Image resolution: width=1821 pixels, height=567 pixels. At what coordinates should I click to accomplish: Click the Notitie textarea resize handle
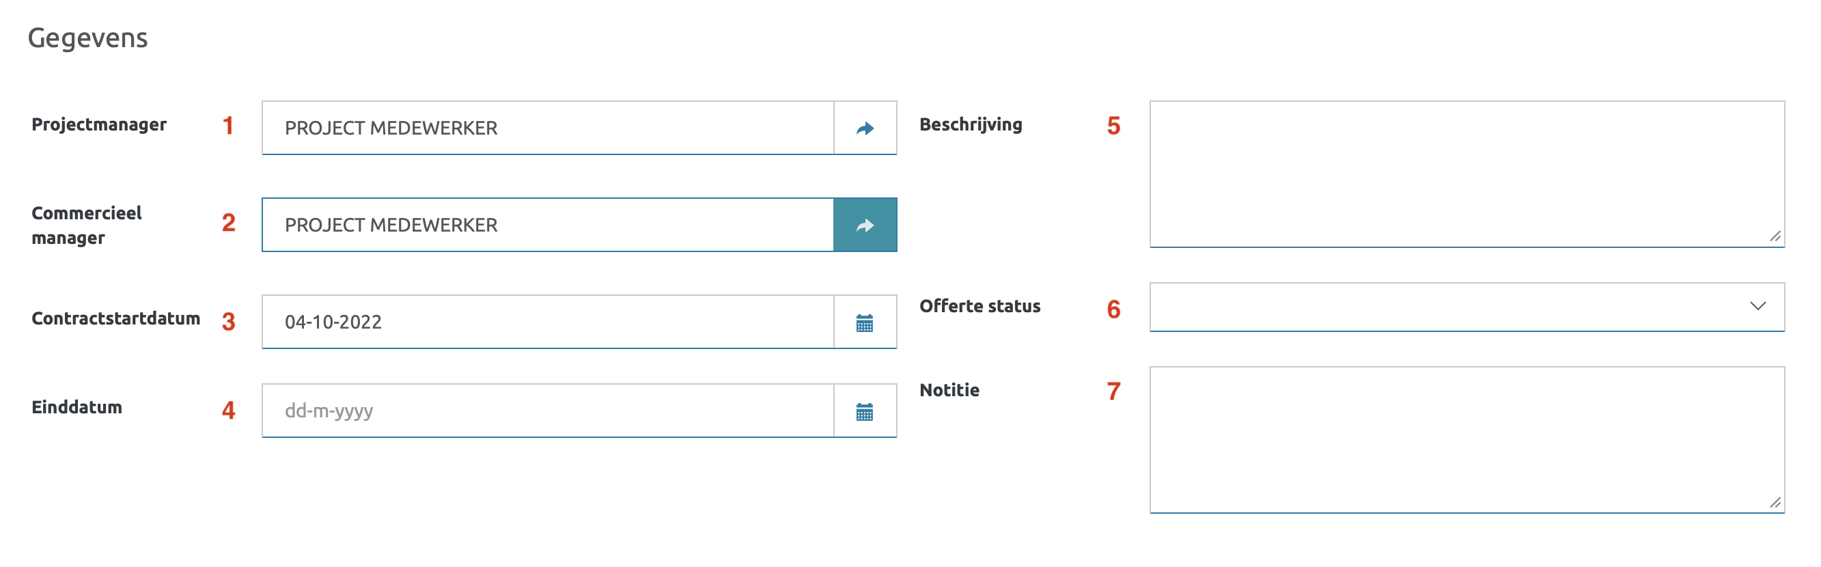click(1775, 502)
